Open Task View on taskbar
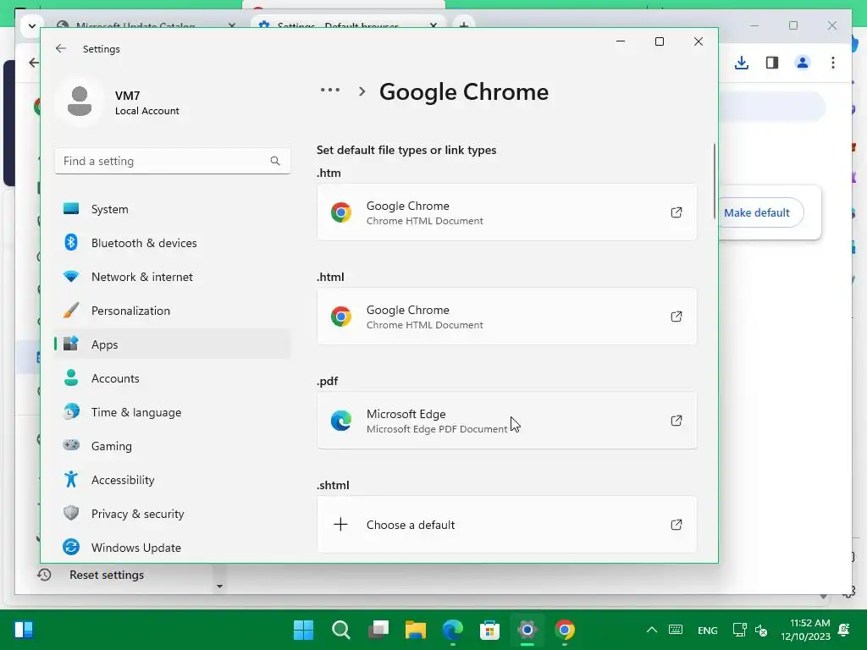The image size is (867, 650). click(x=378, y=630)
